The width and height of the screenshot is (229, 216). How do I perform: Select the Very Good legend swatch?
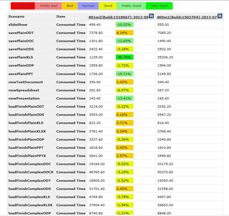click(159, 6)
